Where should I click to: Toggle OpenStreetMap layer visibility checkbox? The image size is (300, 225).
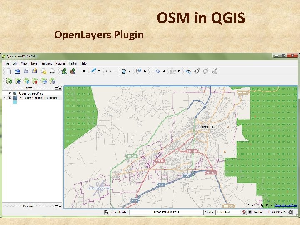point(10,93)
